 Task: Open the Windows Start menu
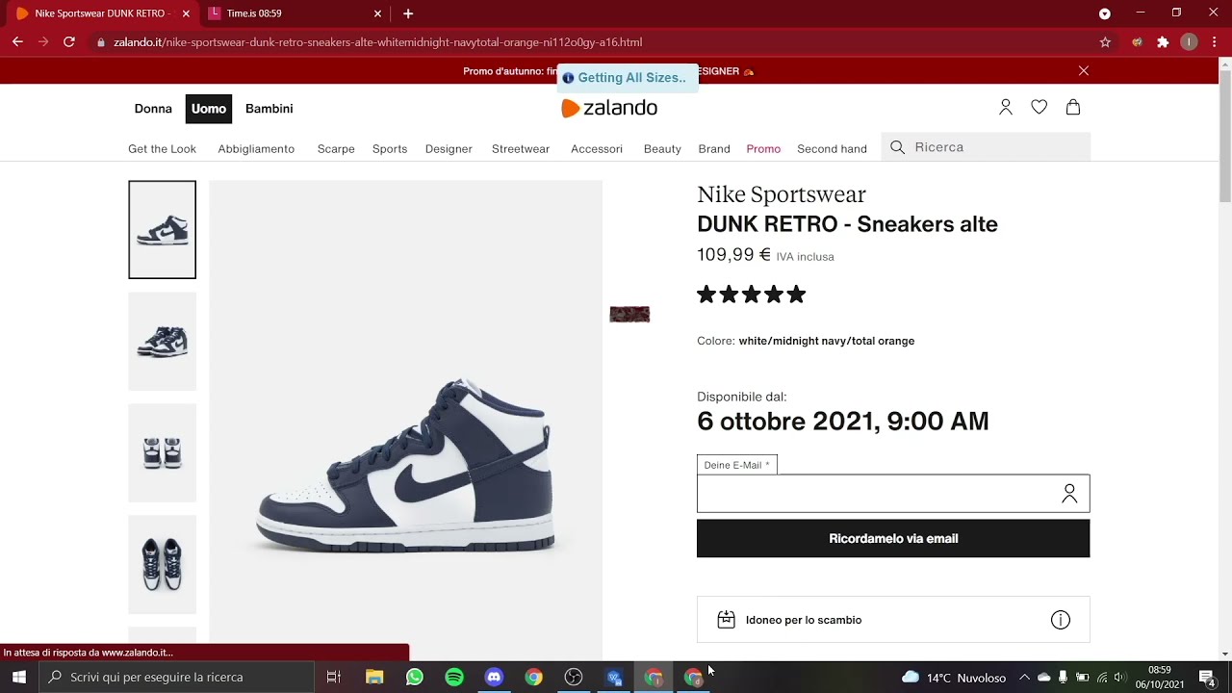coord(18,678)
